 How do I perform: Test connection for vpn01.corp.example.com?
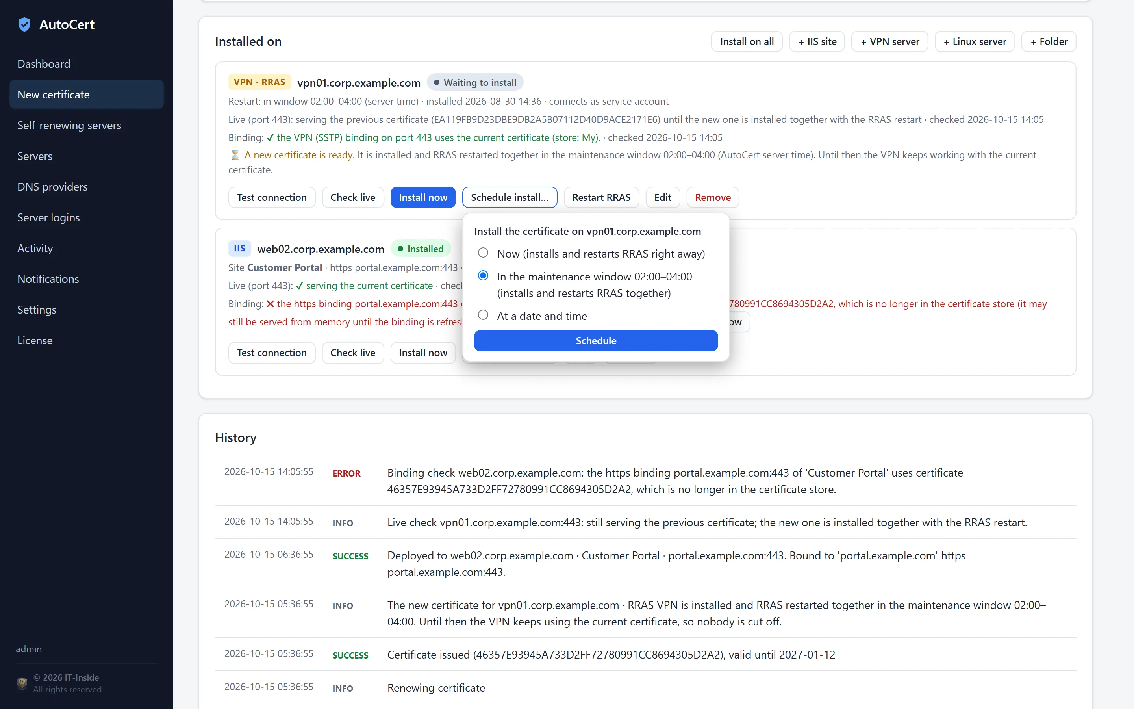pyautogui.click(x=272, y=197)
